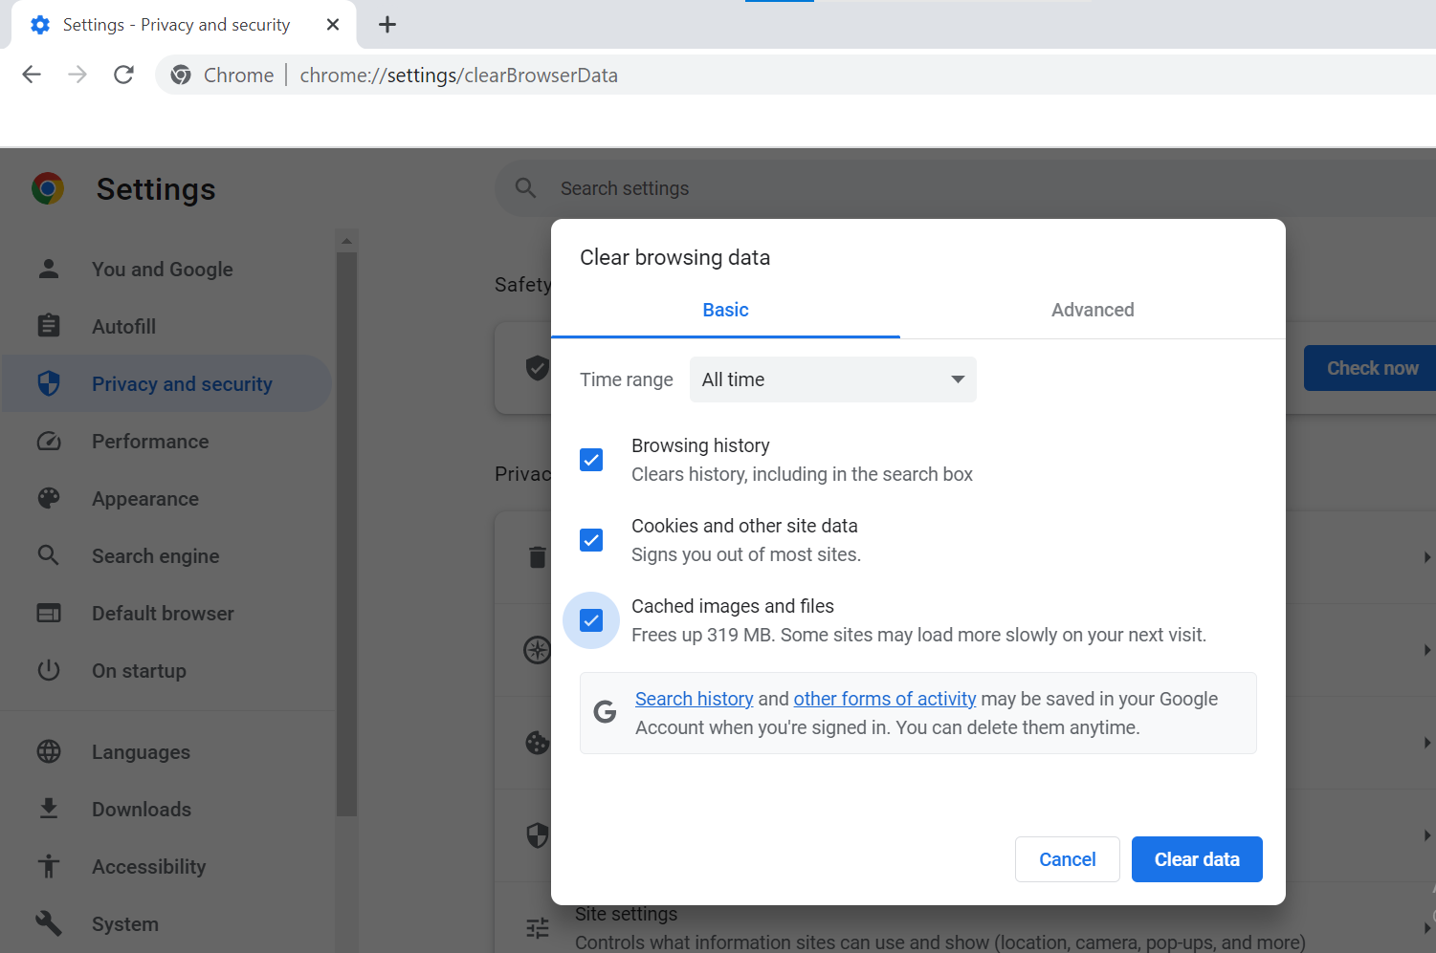Image resolution: width=1436 pixels, height=953 pixels.
Task: Cancel the clear browsing data dialog
Action: [1067, 859]
